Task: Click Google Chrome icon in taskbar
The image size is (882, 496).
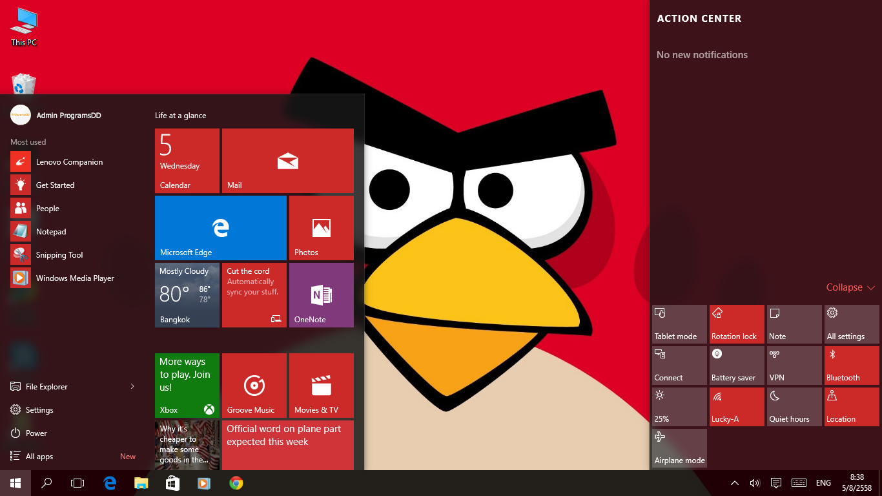Action: tap(236, 482)
